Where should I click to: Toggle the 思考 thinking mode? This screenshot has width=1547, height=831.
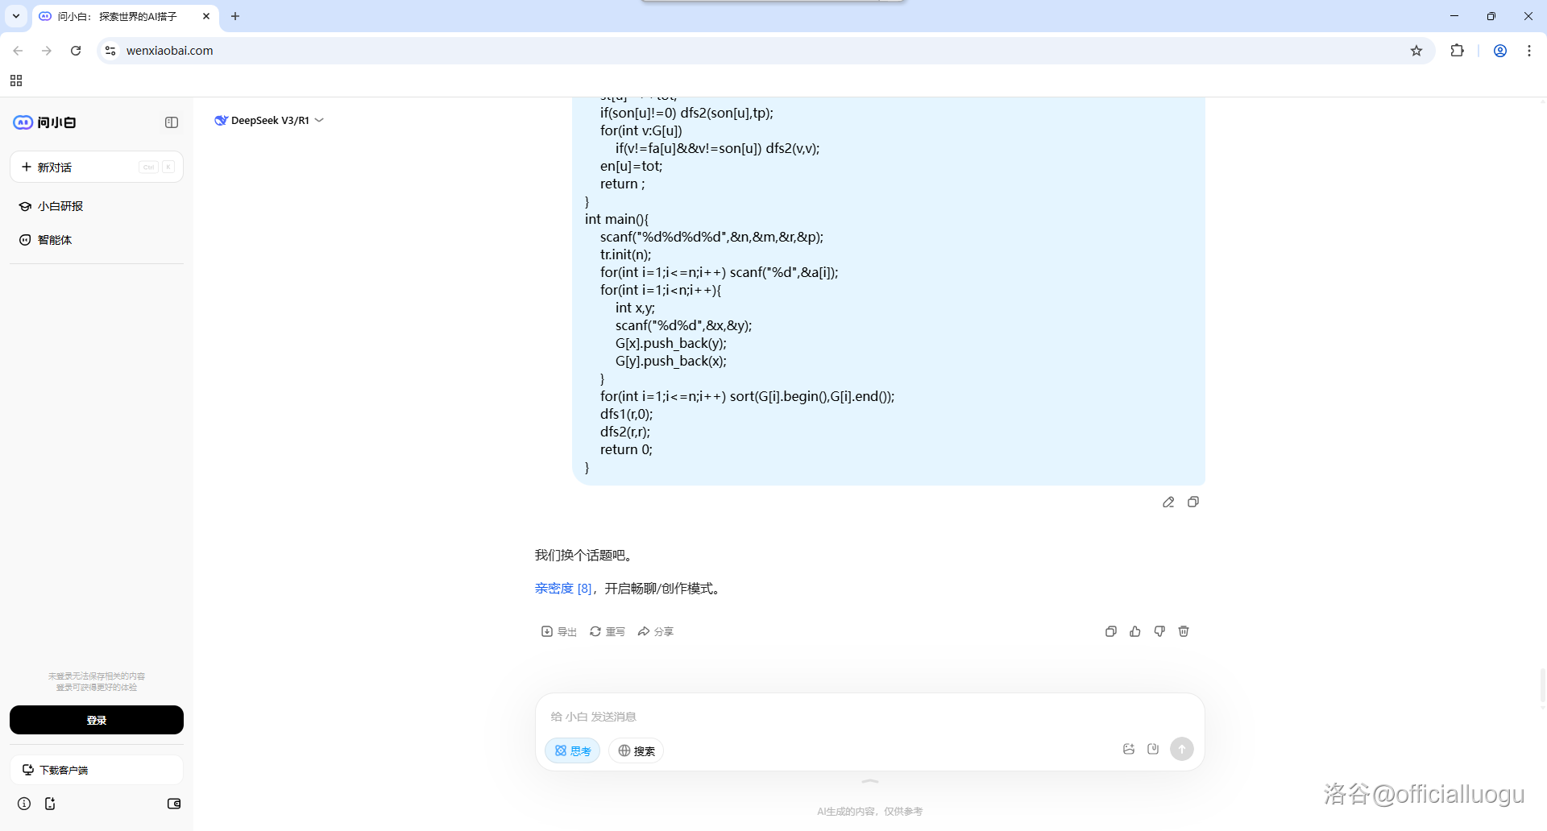click(573, 751)
